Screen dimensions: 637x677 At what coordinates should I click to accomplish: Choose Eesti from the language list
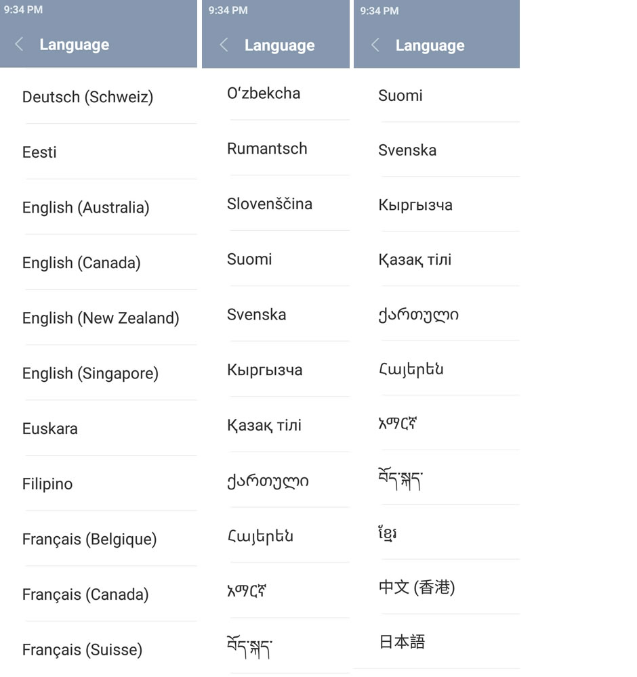tap(39, 152)
